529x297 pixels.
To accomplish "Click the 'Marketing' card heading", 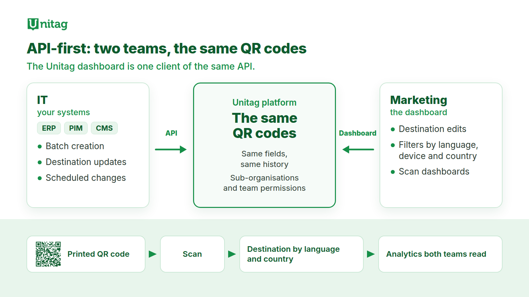I will tap(419, 100).
